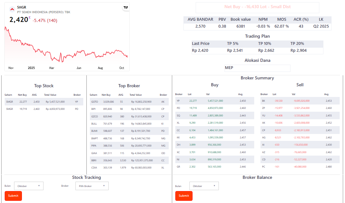This screenshot has width=345, height=203.
Task: Click Sell broker AZ lot -315
Action: coord(300,152)
